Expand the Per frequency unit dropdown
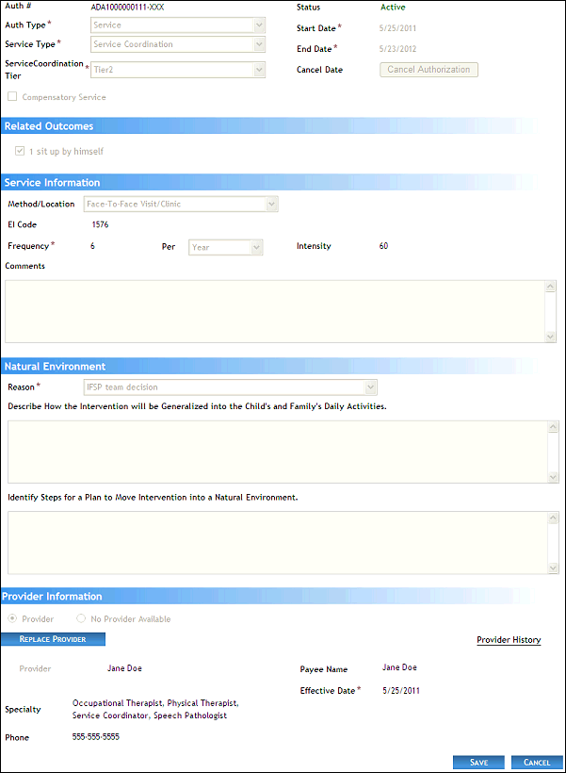Viewport: 566px width, 773px height. pyautogui.click(x=225, y=247)
